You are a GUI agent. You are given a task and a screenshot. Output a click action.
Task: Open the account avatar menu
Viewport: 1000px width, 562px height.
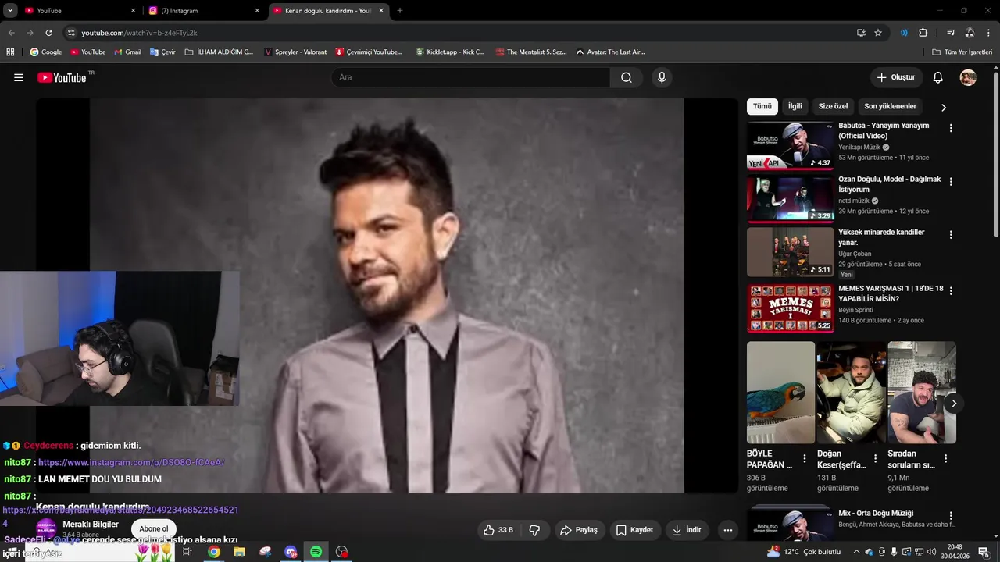(x=968, y=77)
